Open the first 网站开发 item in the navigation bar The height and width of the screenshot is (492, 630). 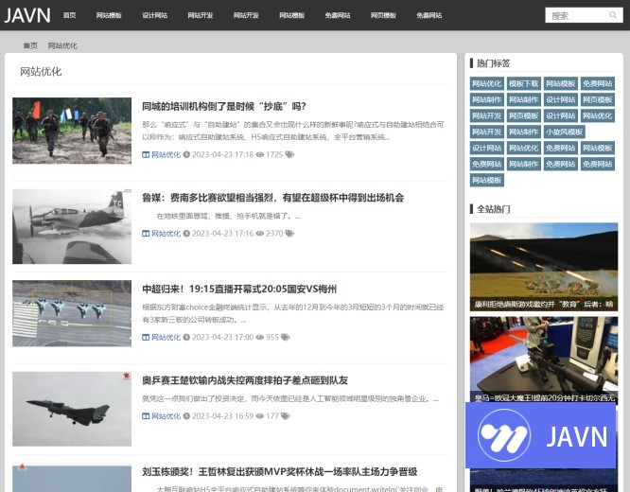point(201,15)
